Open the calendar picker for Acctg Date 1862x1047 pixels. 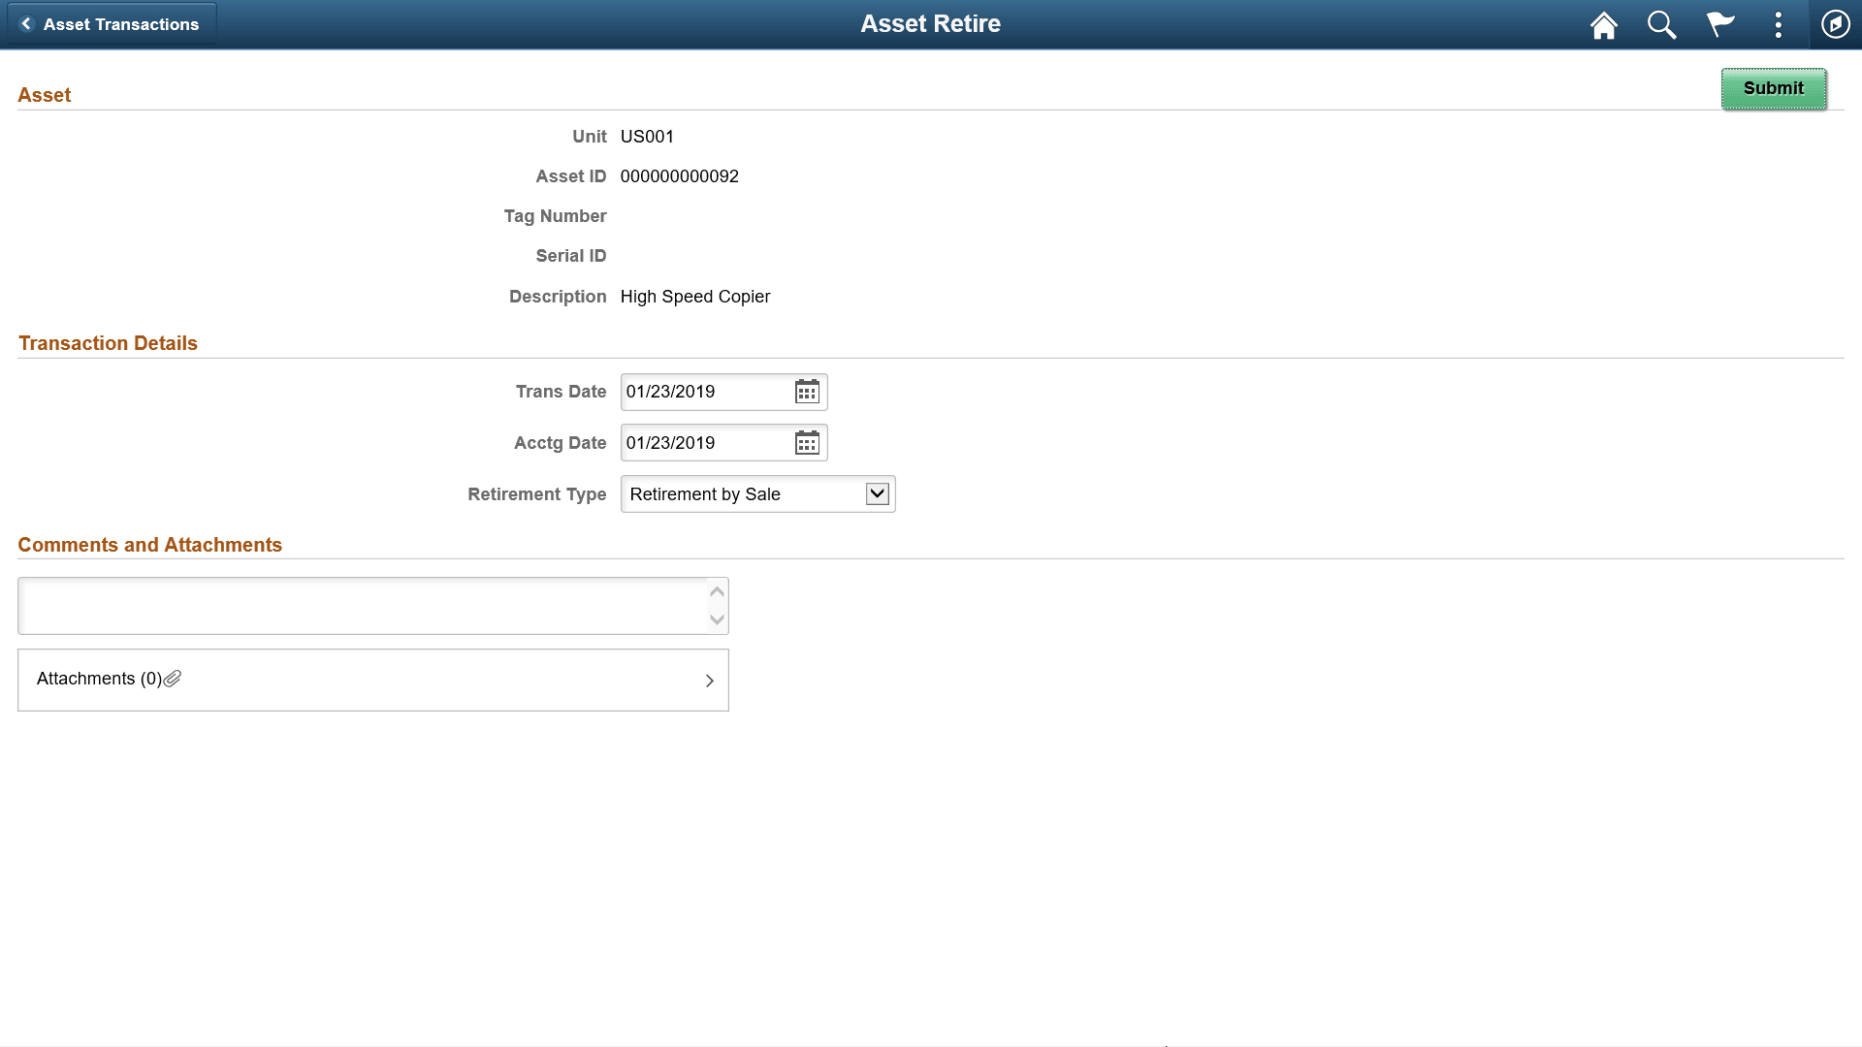tap(807, 442)
